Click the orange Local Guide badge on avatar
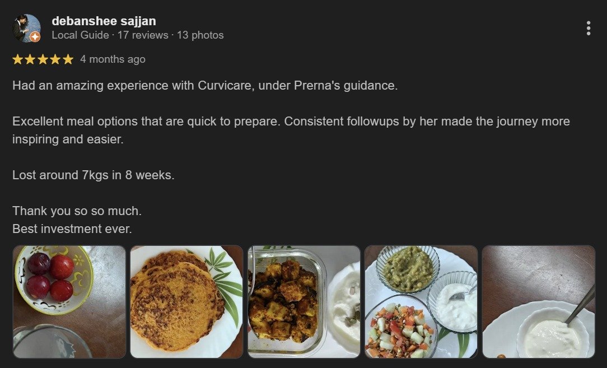Screen dimensions: 607x368 tap(35, 37)
